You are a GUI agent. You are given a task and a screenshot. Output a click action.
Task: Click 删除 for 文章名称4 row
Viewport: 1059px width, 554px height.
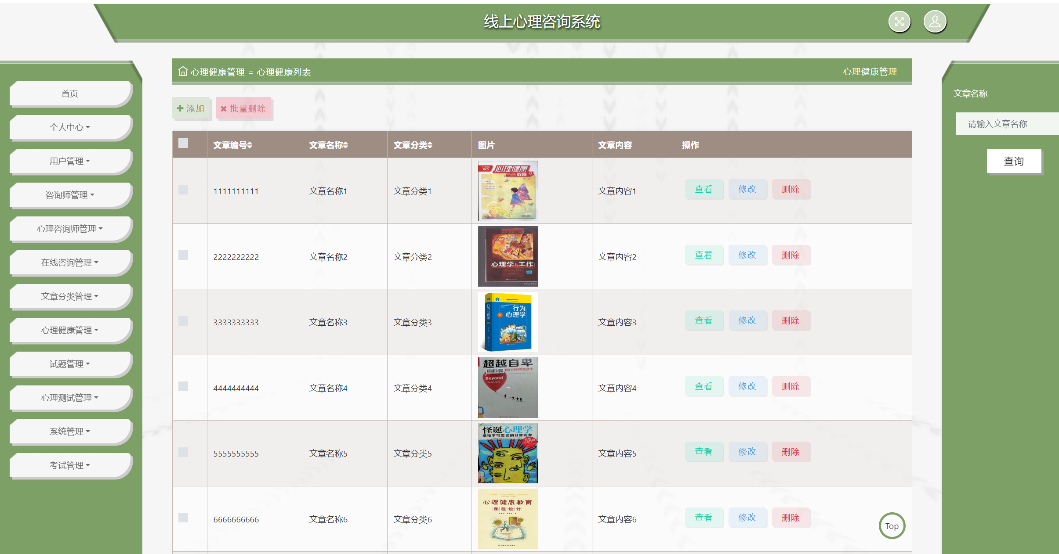click(791, 386)
